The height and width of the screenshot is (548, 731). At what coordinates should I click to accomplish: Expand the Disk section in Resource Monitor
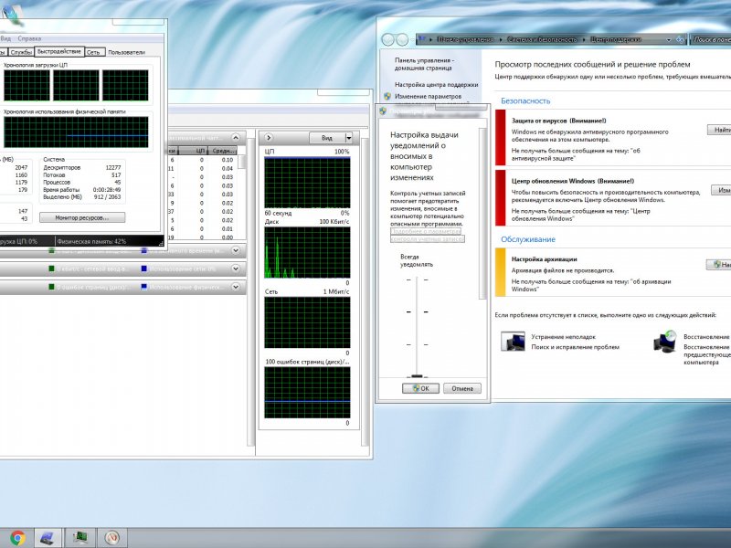pos(236,250)
